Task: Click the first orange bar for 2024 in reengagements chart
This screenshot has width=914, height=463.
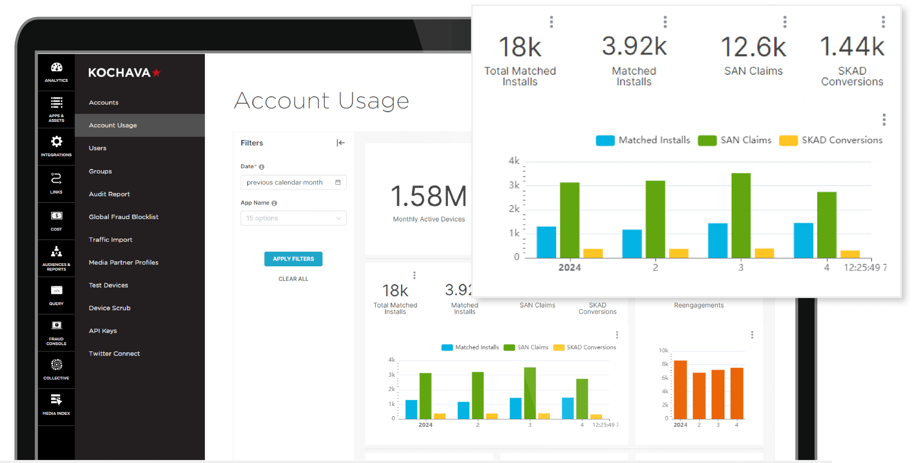Action: click(x=680, y=390)
